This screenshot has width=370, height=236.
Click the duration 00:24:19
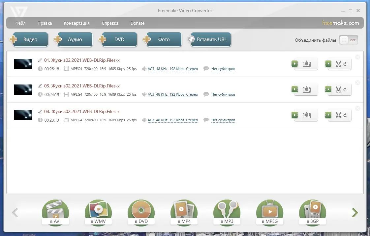[x=52, y=95]
